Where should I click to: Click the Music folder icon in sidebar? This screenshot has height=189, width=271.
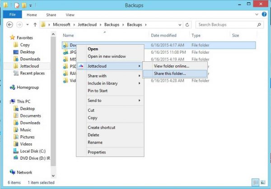pos(16,129)
